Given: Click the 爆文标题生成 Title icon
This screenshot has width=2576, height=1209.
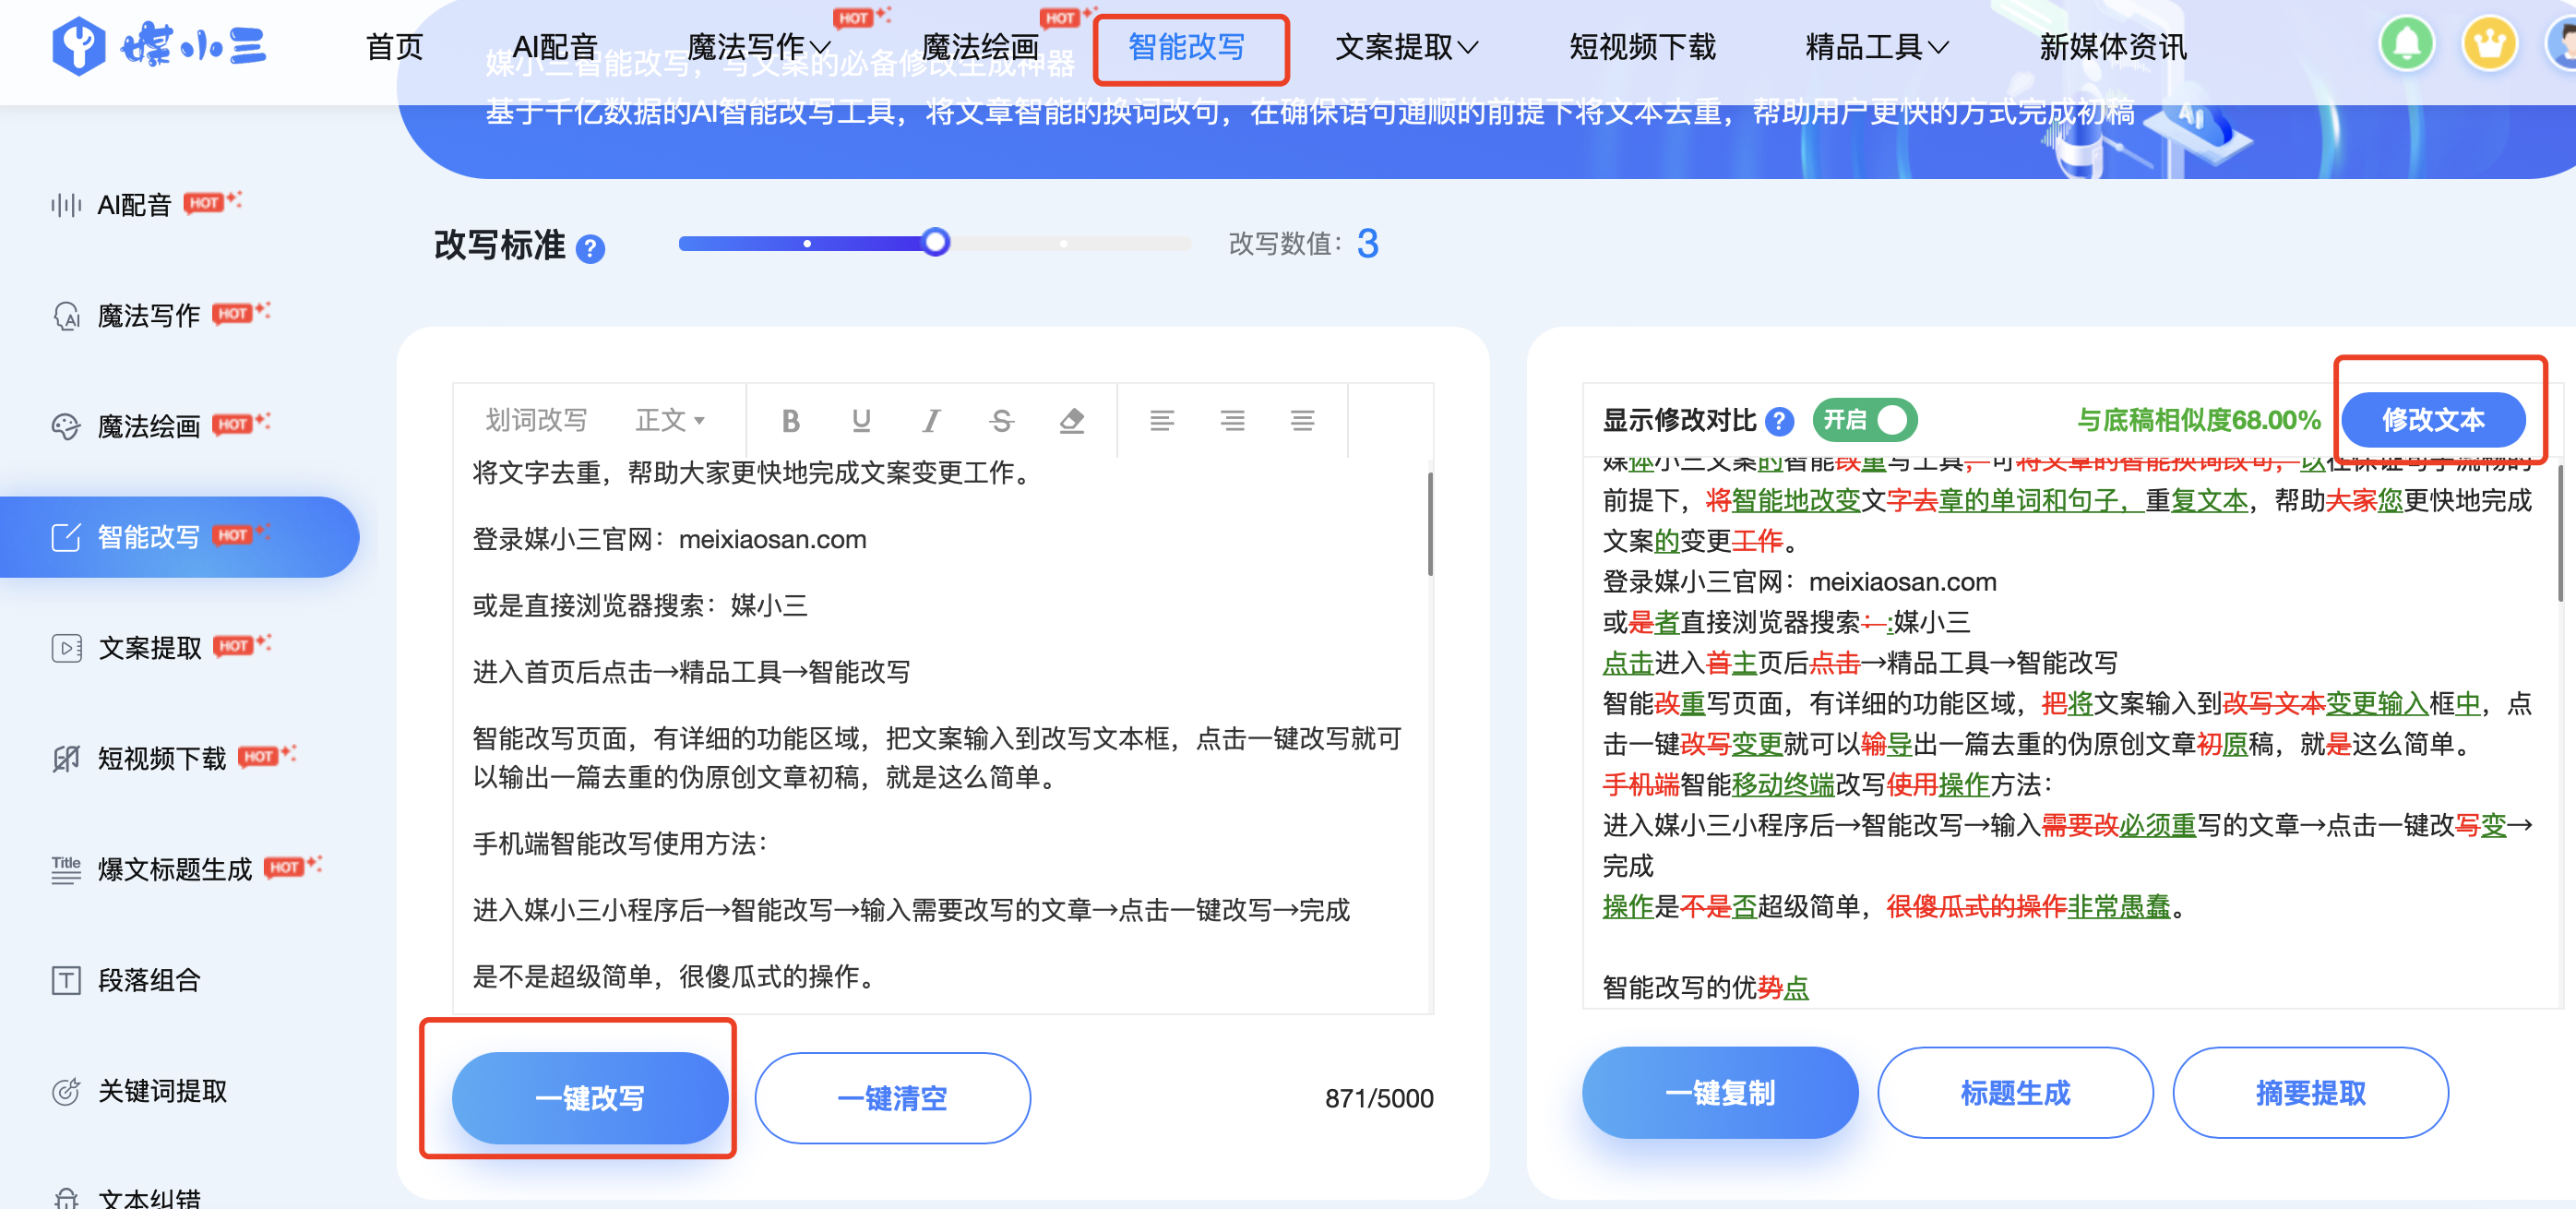Looking at the screenshot, I should coord(66,869).
